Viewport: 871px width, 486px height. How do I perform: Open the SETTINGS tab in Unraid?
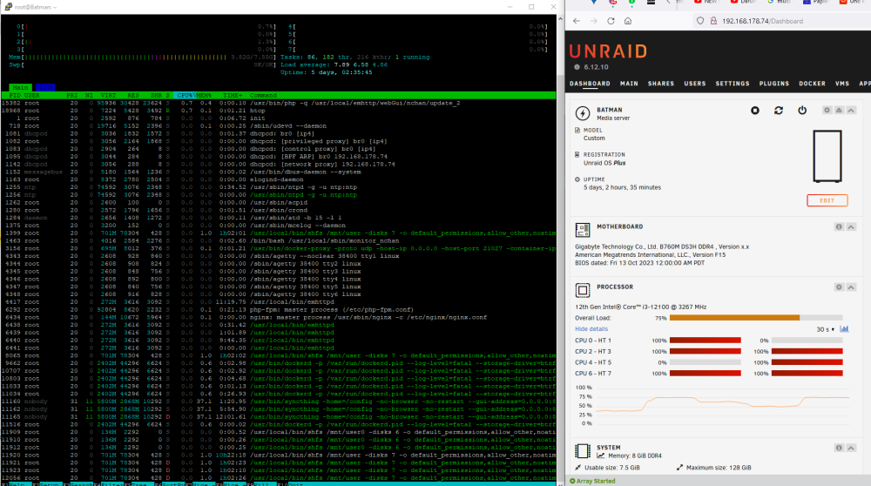click(733, 84)
